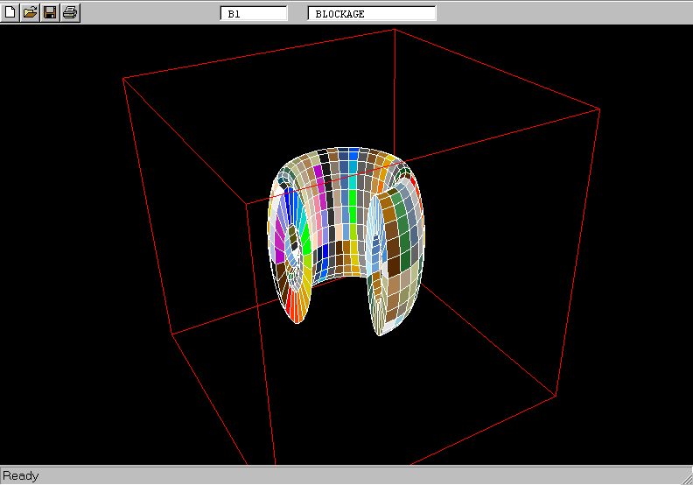Click the bounding box's lower-right corner
The width and height of the screenshot is (693, 485).
point(556,396)
